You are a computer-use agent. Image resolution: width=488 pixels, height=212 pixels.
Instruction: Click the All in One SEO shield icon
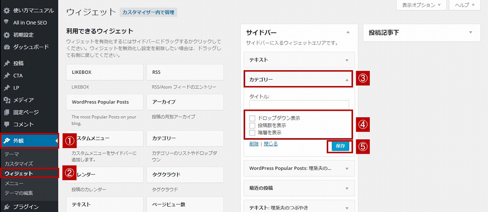[6, 22]
